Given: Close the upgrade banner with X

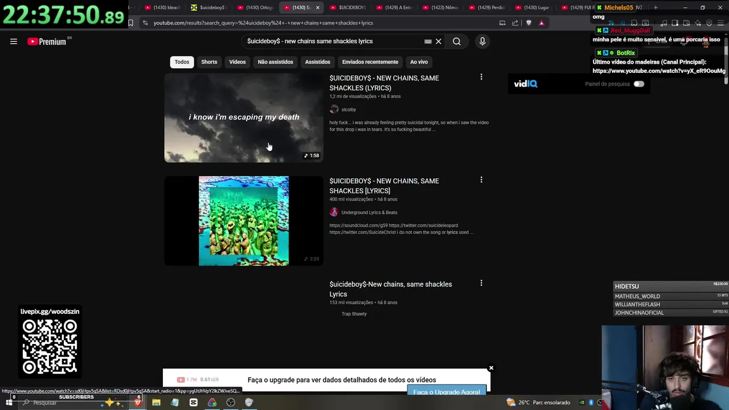Looking at the screenshot, I should point(491,368).
